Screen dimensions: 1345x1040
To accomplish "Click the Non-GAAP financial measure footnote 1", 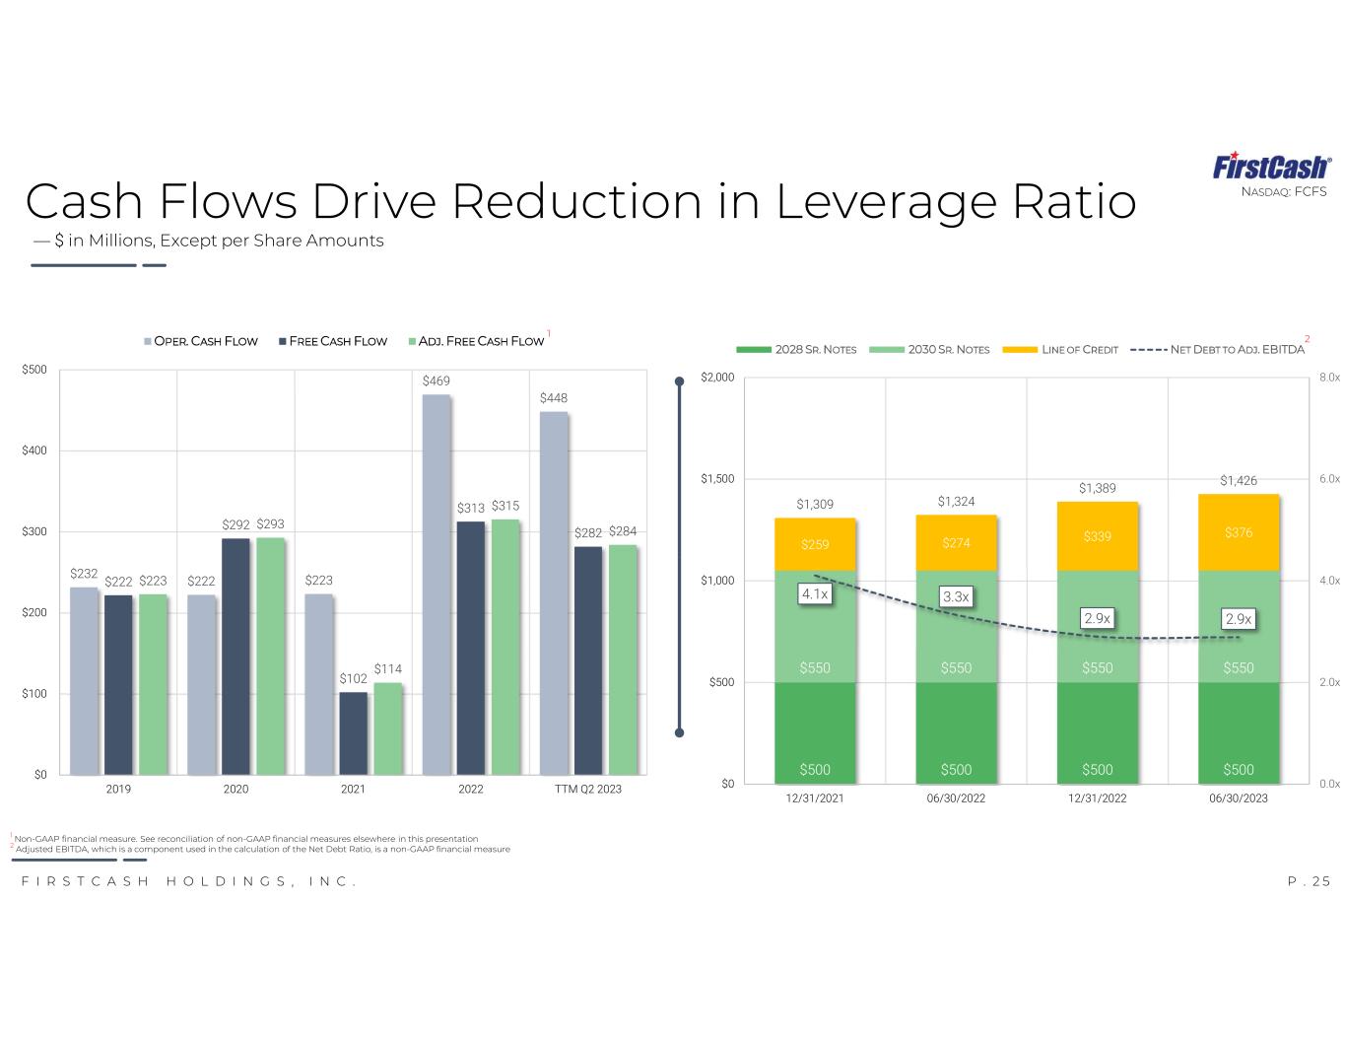I will point(246,839).
